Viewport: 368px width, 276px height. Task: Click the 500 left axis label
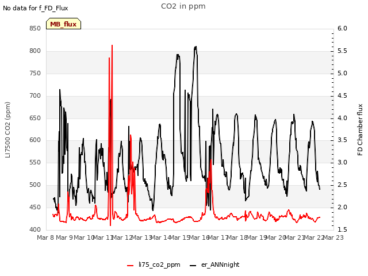tap(35, 185)
